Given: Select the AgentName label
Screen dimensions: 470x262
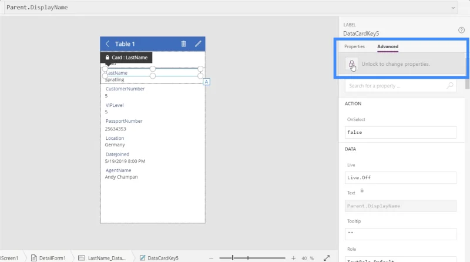Looking at the screenshot, I should click(119, 170).
